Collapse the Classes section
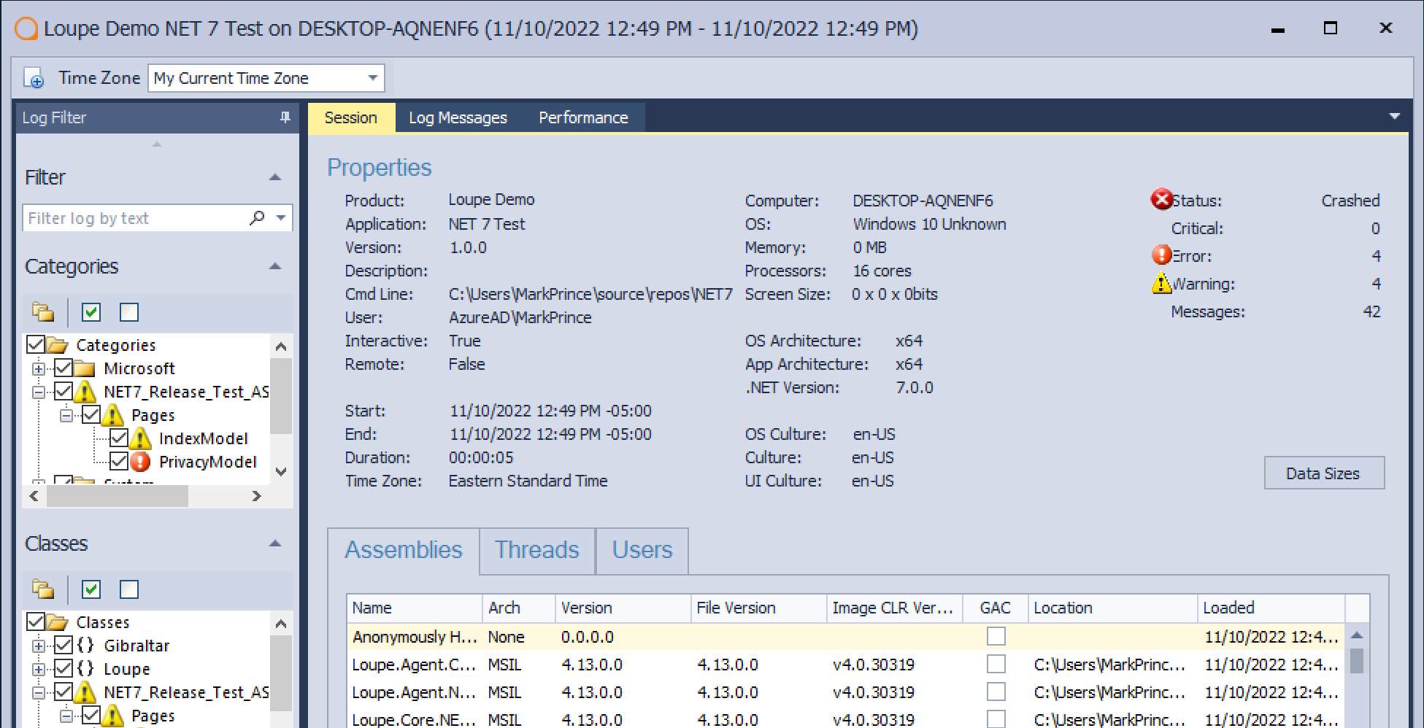1424x728 pixels. [275, 543]
